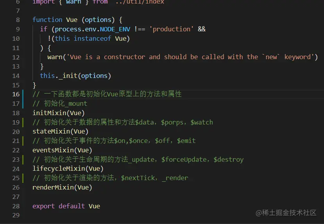Click line number 8 in the gutter
324x224 pixels.
(18, 20)
